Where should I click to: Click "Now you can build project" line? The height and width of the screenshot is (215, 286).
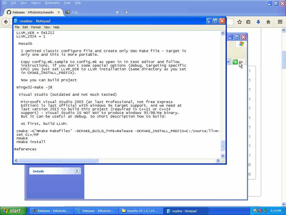pos(49,80)
